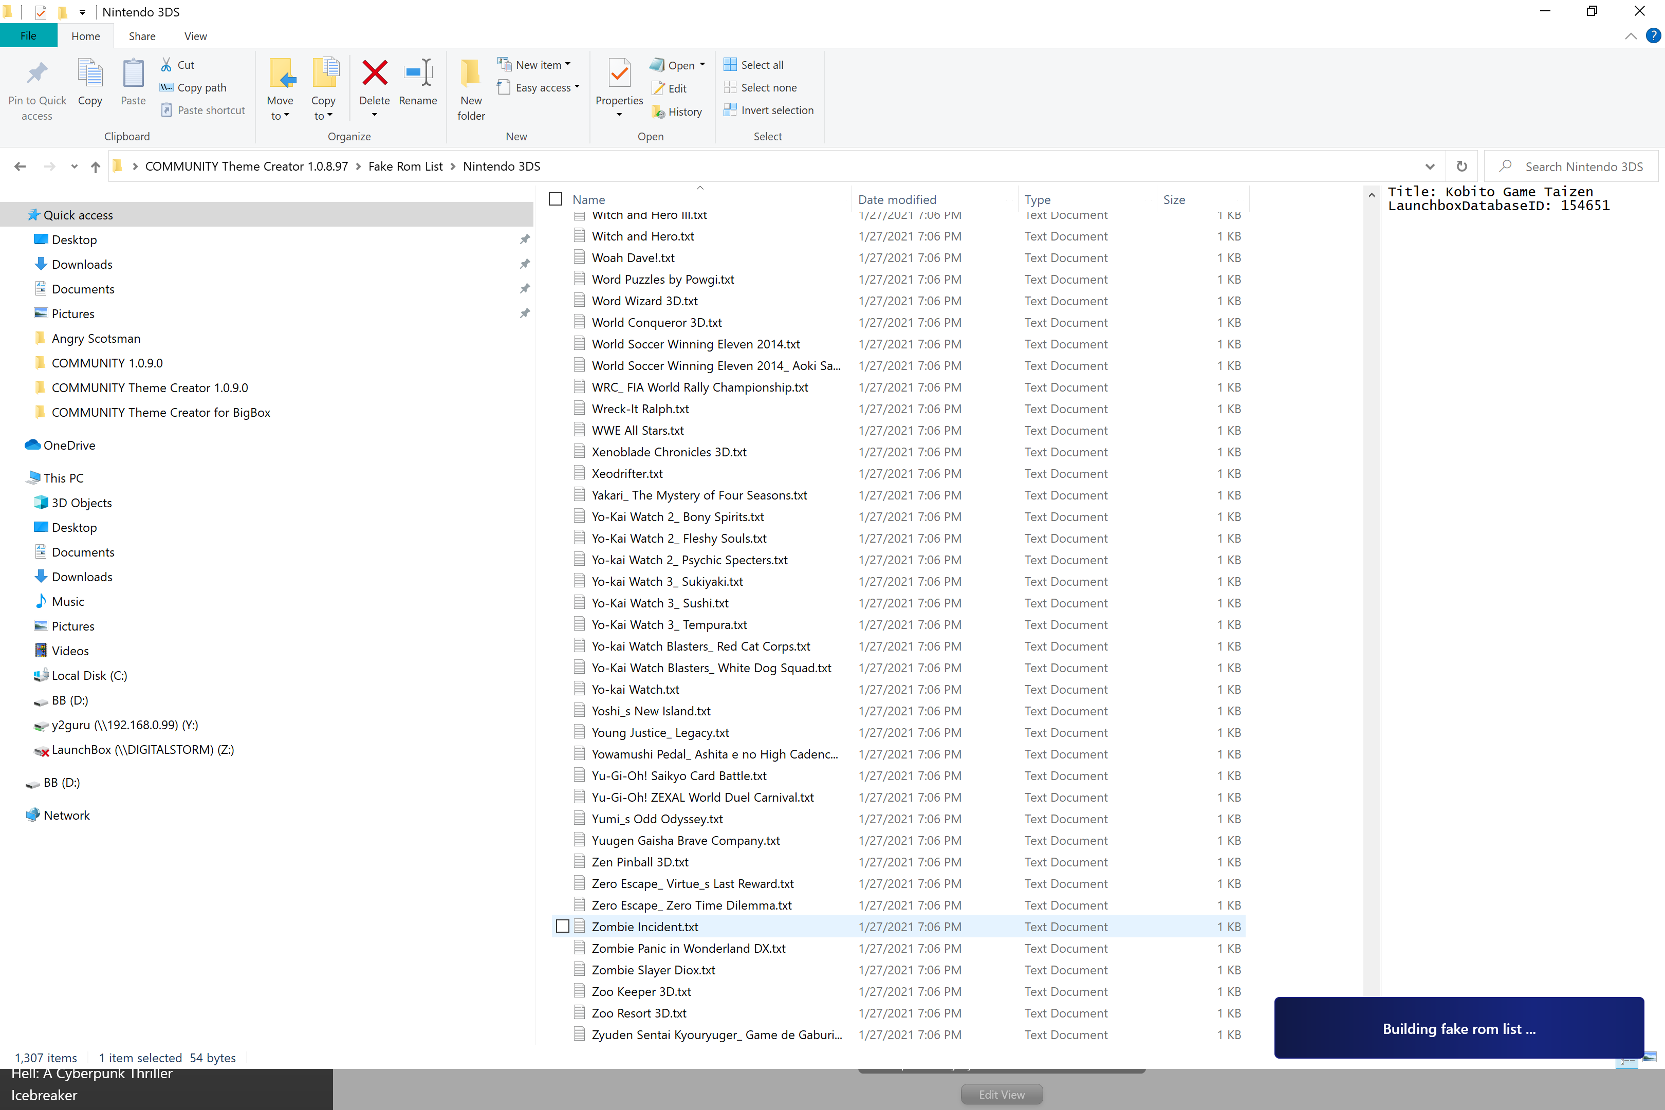Image resolution: width=1665 pixels, height=1110 pixels.
Task: Click Select all in ribbon
Action: [x=754, y=64]
